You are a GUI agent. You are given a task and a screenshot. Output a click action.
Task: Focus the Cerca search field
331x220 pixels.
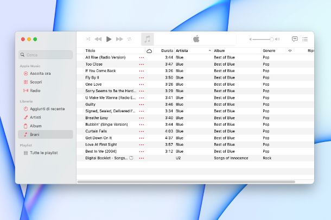coord(46,55)
